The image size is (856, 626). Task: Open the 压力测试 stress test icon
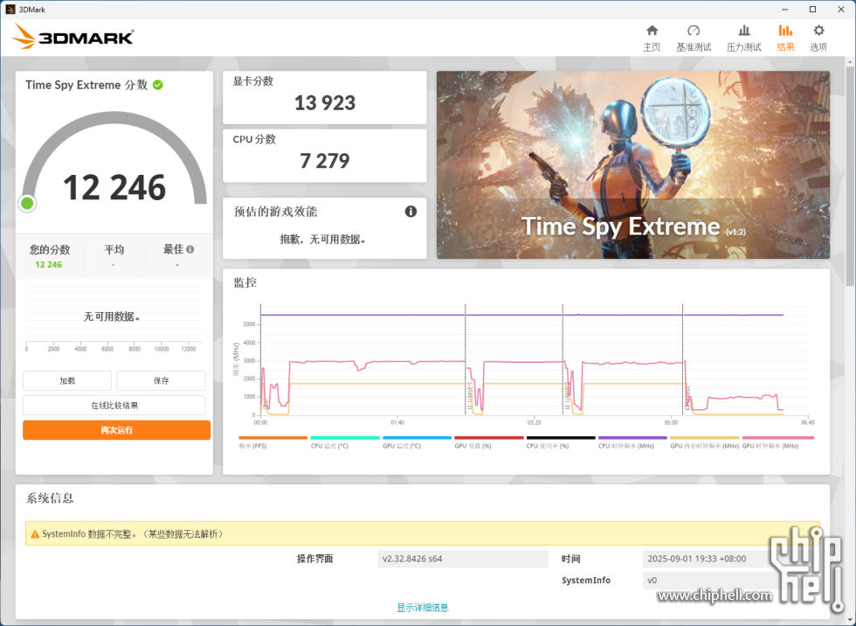tap(743, 31)
